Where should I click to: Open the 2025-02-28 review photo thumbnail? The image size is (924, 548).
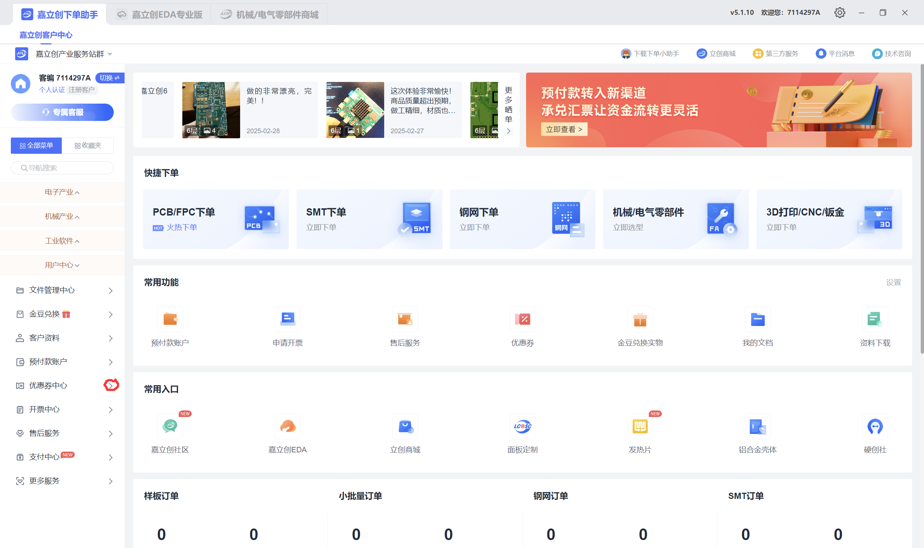(x=211, y=110)
